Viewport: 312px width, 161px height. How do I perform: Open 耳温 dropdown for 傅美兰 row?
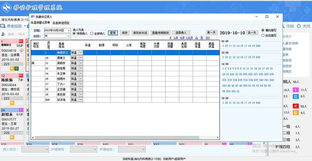tap(81, 58)
